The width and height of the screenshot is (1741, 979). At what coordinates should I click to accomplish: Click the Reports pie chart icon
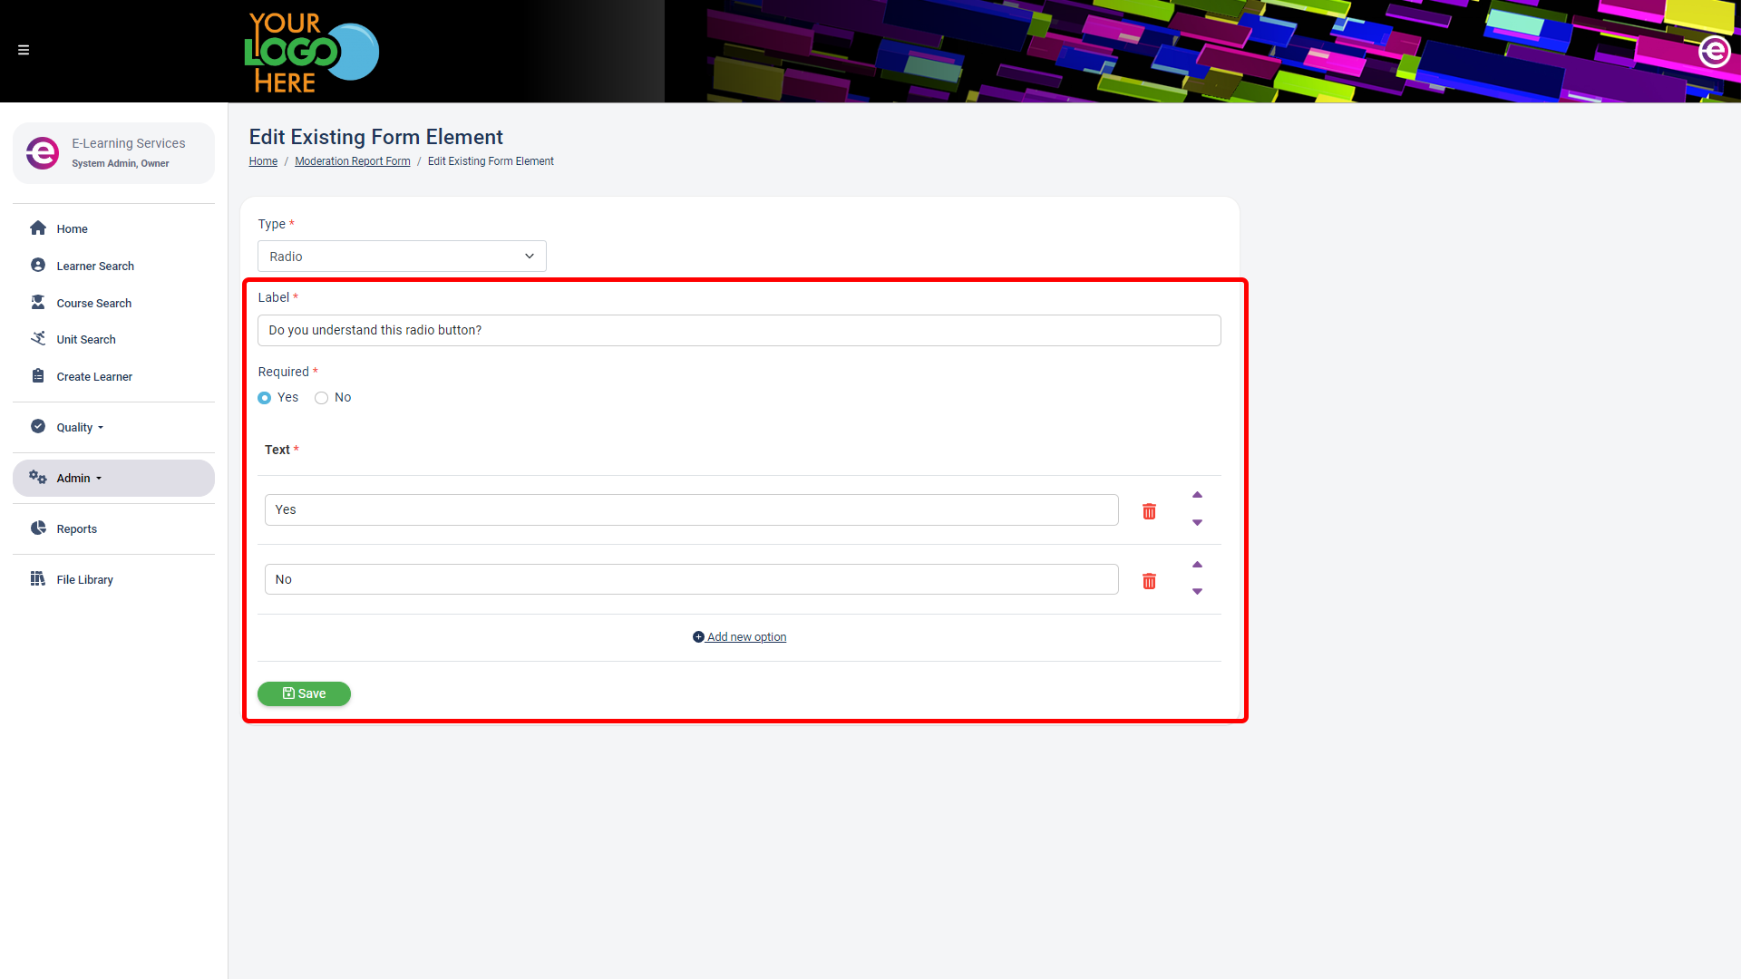tap(38, 528)
